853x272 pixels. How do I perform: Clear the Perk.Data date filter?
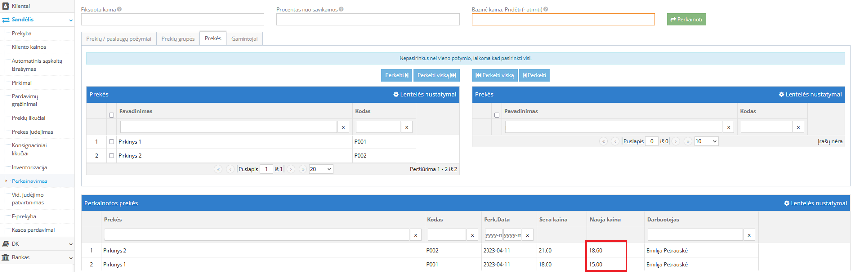[x=527, y=235]
